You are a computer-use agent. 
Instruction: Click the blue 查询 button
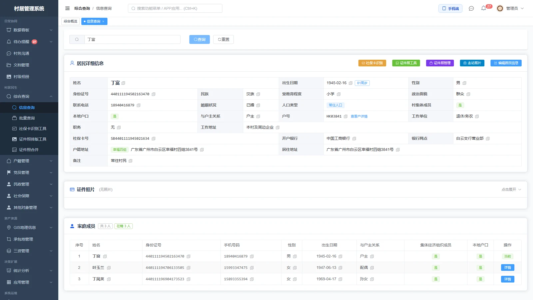[200, 39]
